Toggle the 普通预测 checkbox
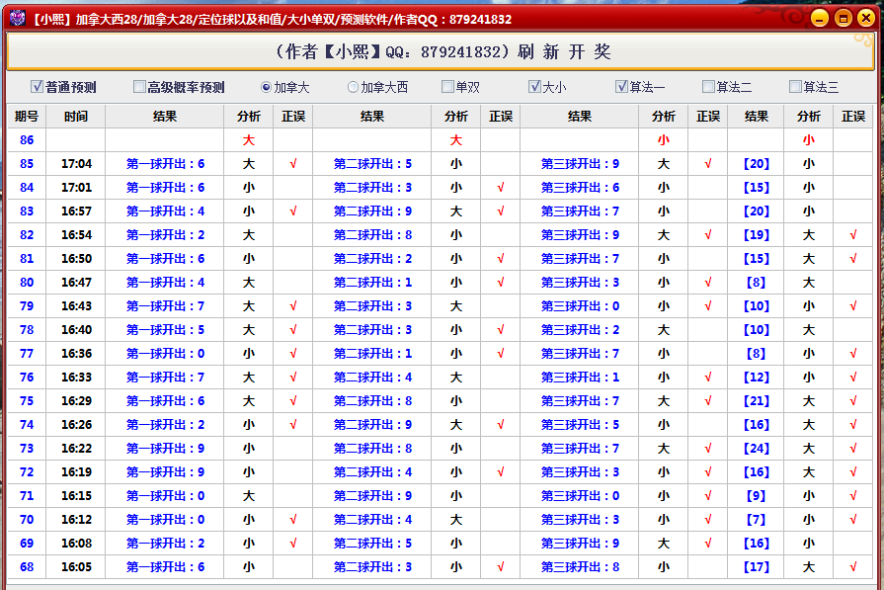The width and height of the screenshot is (884, 590). pos(38,87)
